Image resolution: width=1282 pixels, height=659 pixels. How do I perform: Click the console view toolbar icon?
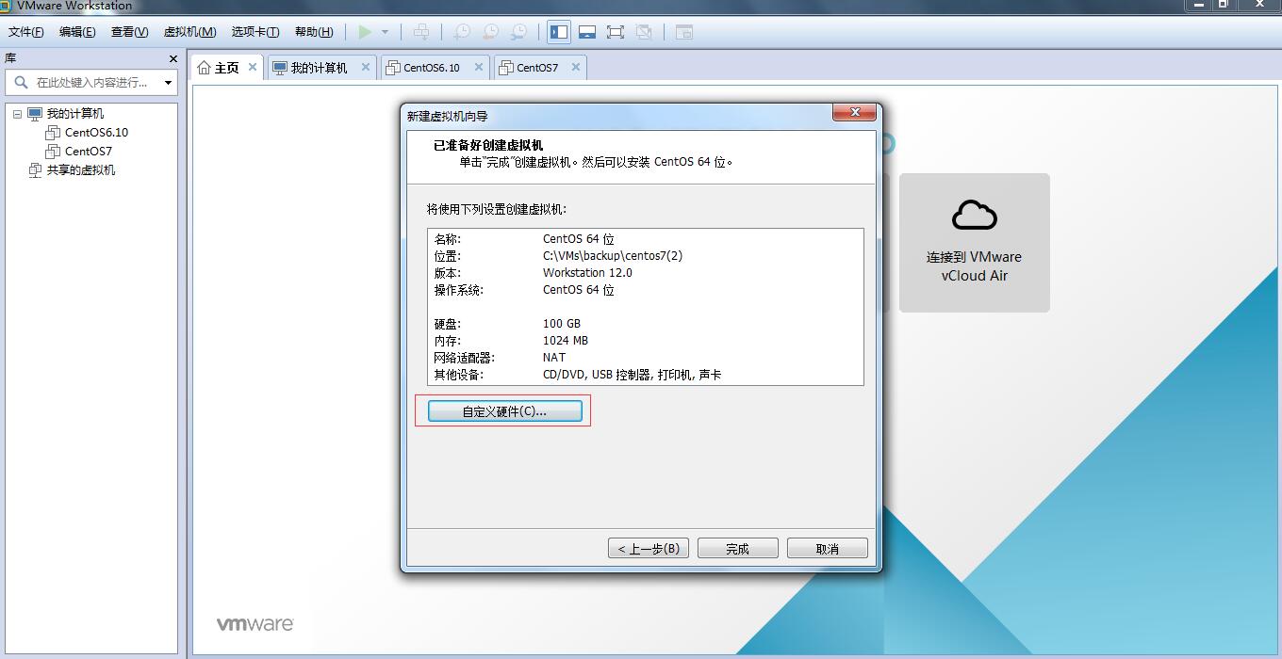coord(684,32)
